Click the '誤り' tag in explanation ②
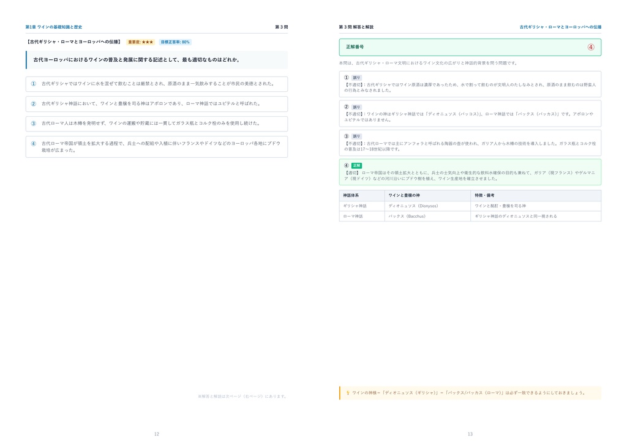627x443 pixels. click(x=356, y=107)
